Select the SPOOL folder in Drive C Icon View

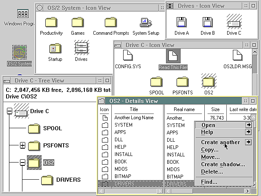(x=157, y=82)
